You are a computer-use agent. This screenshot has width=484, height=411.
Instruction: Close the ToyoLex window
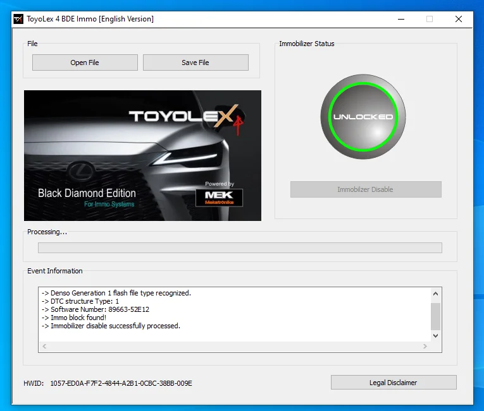[459, 19]
